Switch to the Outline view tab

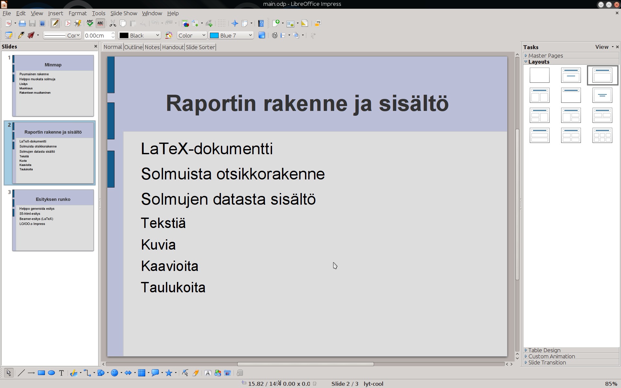pos(133,47)
